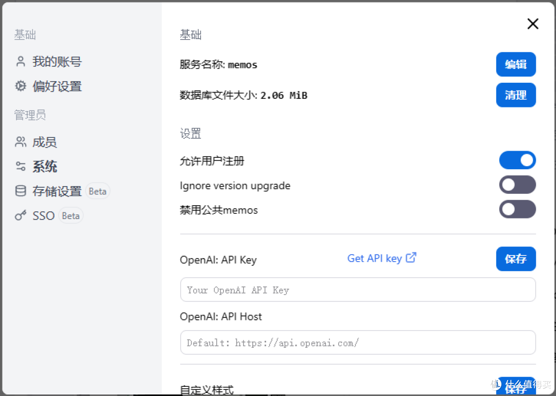Click the members icon beside 成员
This screenshot has height=396, width=556.
[21, 142]
